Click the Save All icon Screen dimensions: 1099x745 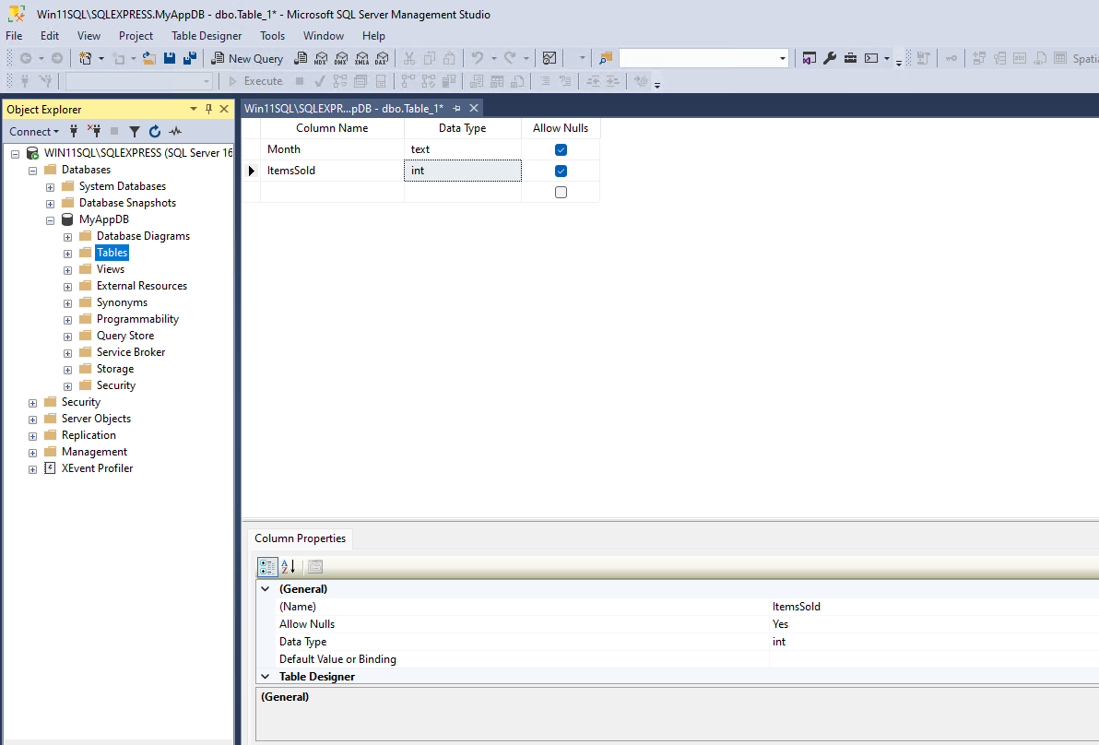coord(190,58)
